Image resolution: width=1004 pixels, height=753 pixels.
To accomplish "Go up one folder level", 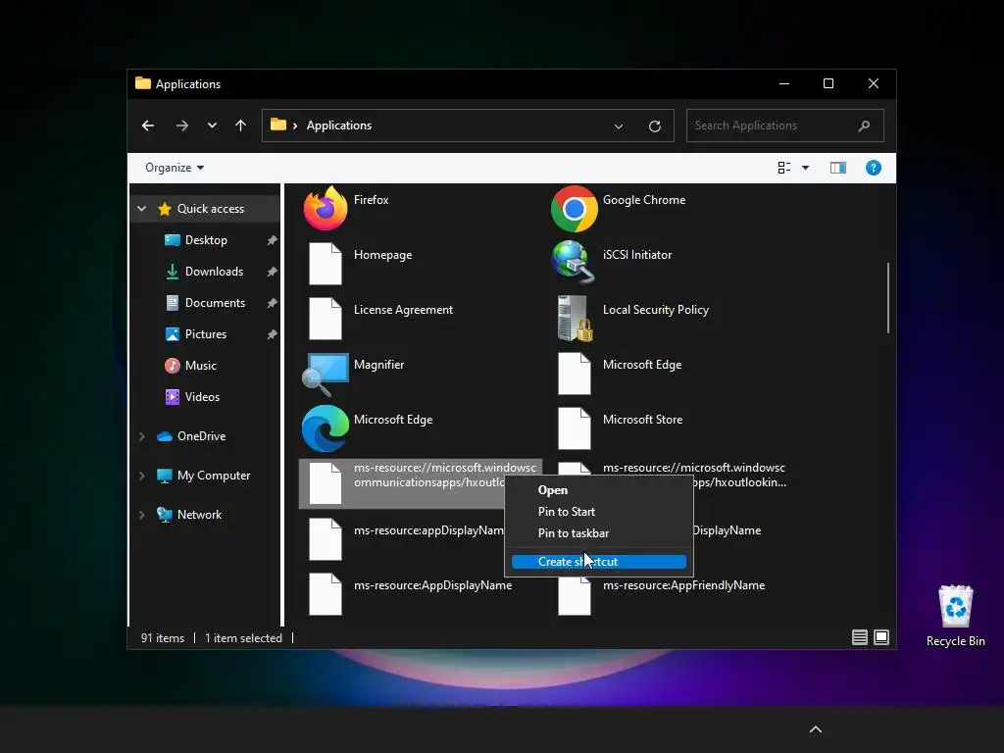I will coord(241,125).
